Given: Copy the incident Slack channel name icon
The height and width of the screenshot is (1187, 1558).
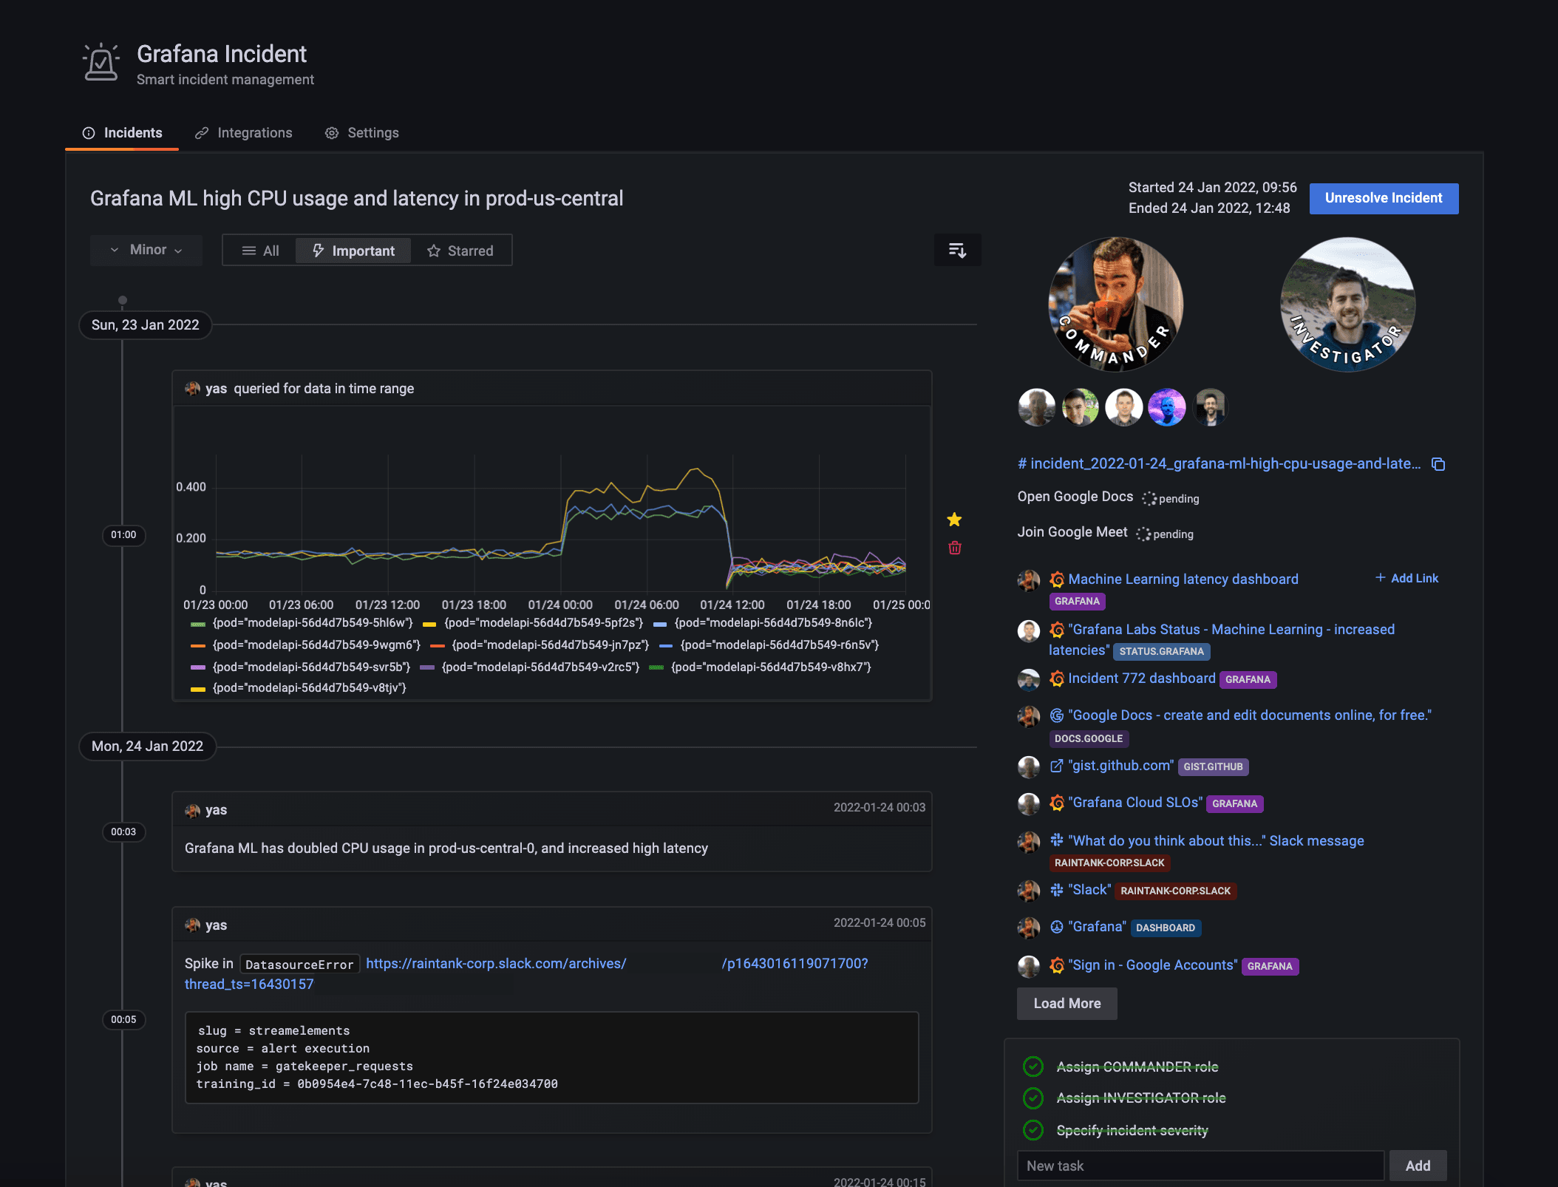Looking at the screenshot, I should coord(1438,464).
